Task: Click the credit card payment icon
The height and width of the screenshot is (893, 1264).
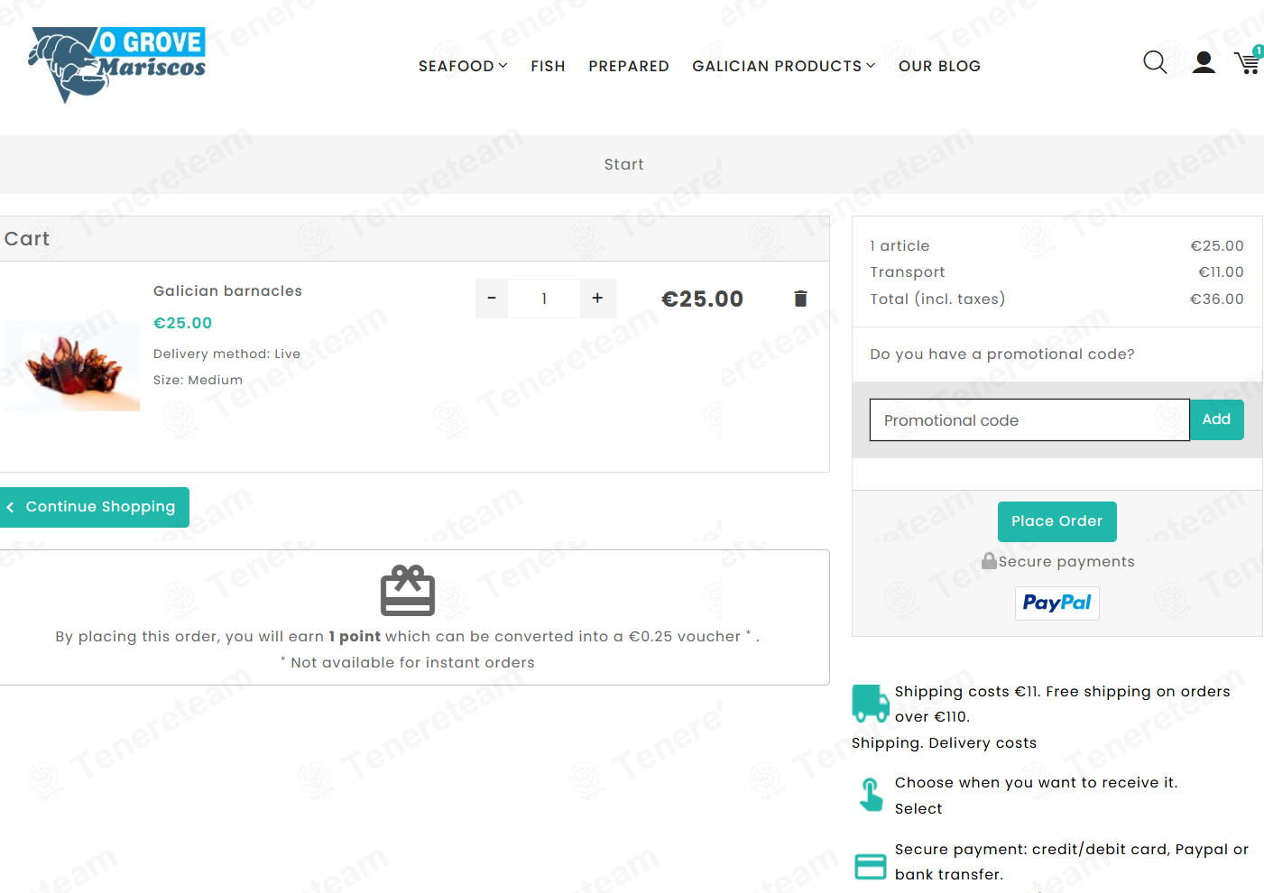Action: pyautogui.click(x=871, y=867)
